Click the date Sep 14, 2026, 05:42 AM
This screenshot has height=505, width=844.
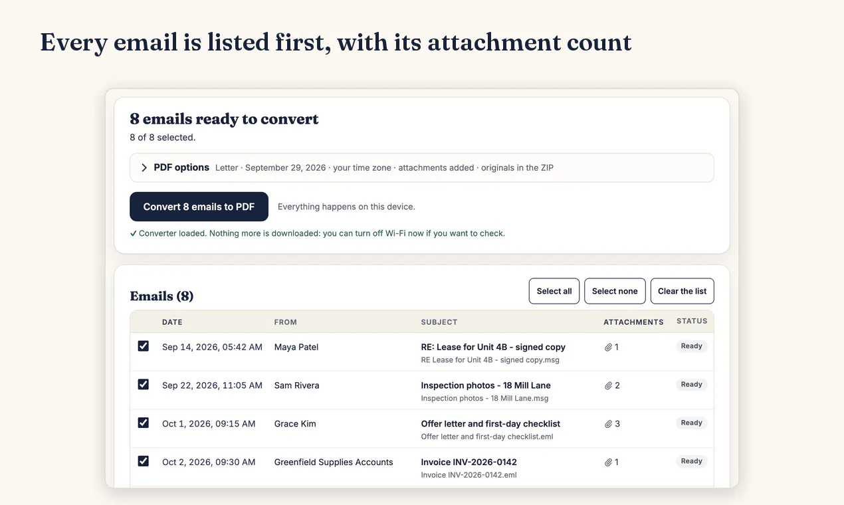pos(212,347)
